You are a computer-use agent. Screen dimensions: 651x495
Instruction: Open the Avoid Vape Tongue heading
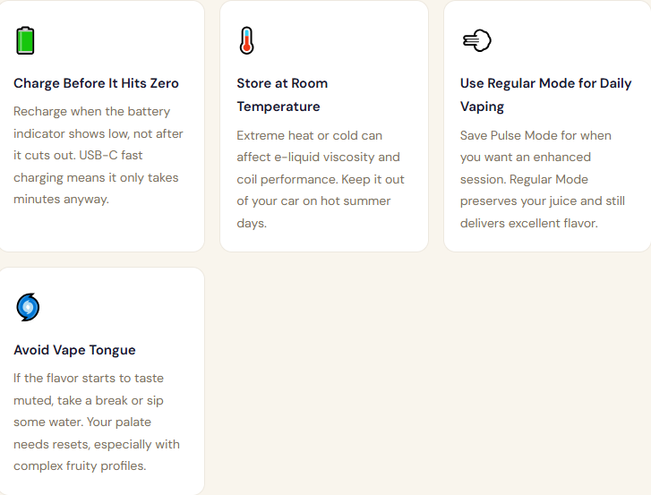(74, 350)
